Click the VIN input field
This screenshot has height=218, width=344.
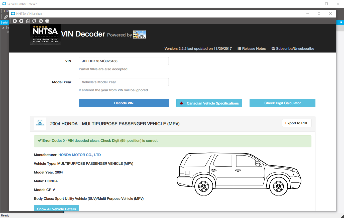124,61
